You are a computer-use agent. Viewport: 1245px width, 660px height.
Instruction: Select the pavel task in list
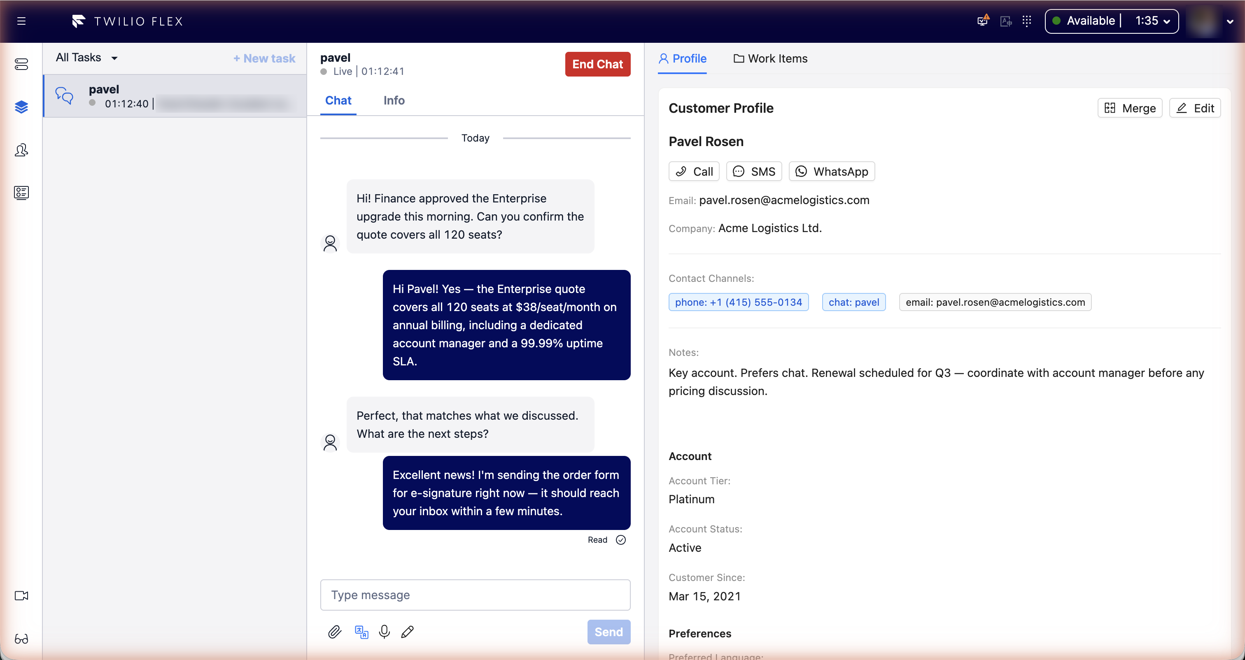[175, 95]
